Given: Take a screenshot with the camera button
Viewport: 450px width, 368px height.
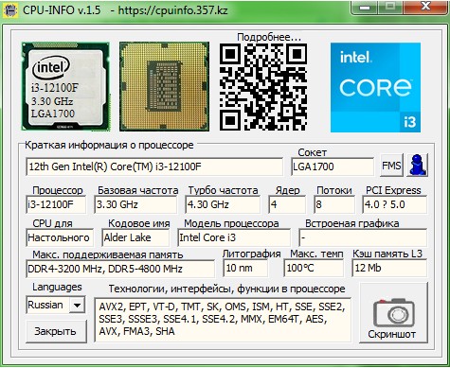Looking at the screenshot, I should click(393, 312).
